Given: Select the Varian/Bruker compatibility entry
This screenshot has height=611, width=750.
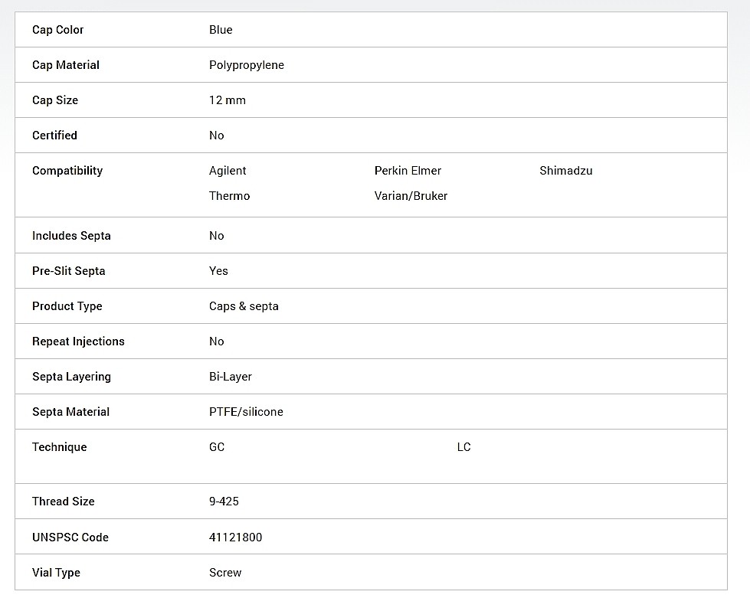Looking at the screenshot, I should (411, 196).
